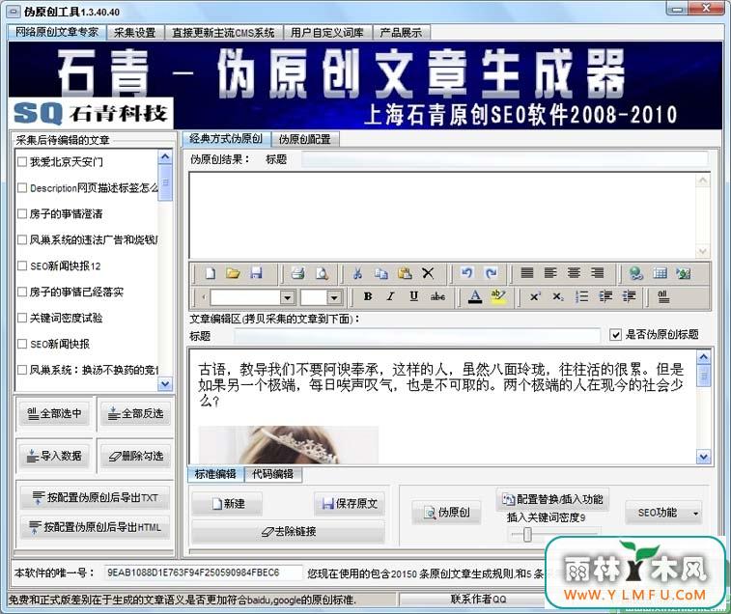Click the 保存原文 button
Image resolution: width=731 pixels, height=614 pixels.
pos(350,504)
